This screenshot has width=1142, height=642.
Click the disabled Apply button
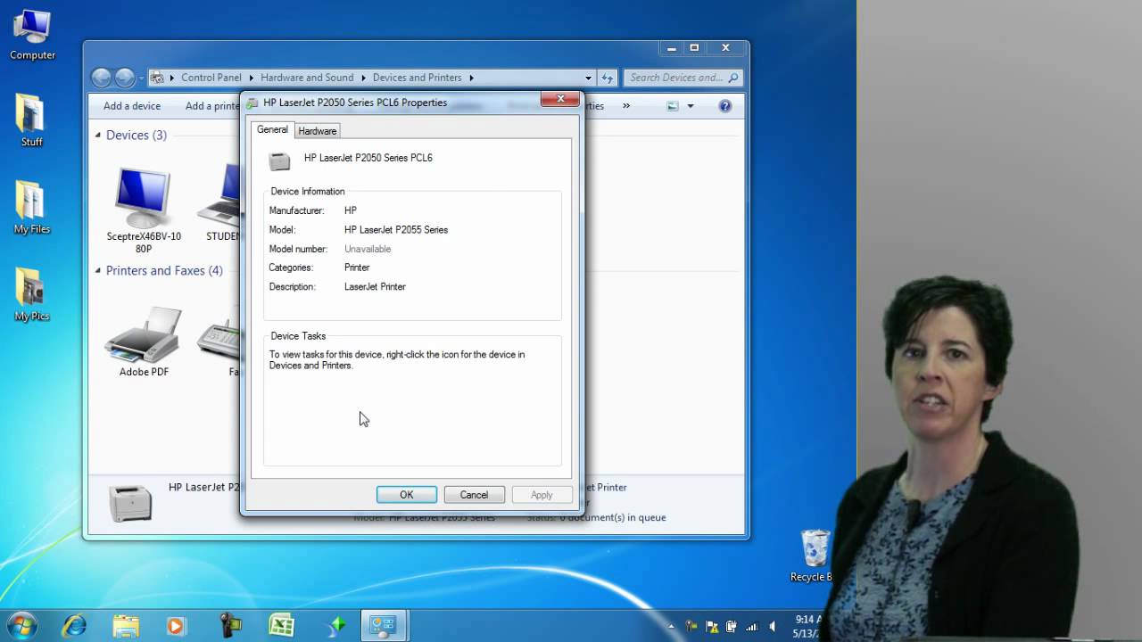(x=542, y=495)
